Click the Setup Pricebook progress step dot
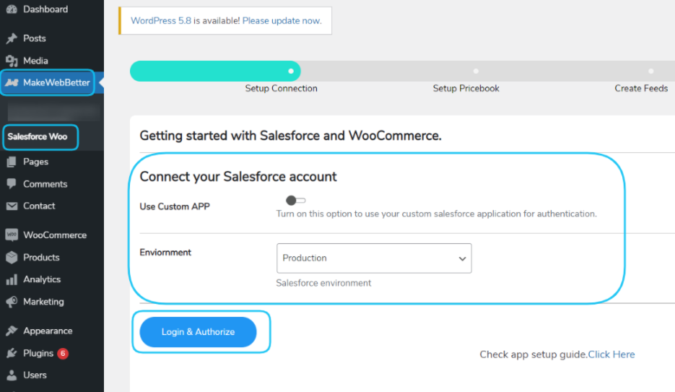 (x=476, y=71)
